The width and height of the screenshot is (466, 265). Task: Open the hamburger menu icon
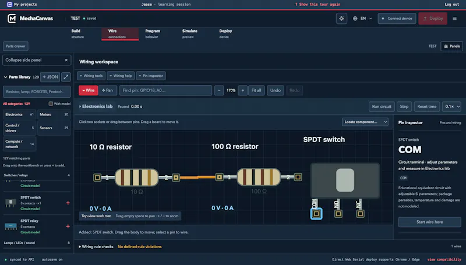point(454,19)
